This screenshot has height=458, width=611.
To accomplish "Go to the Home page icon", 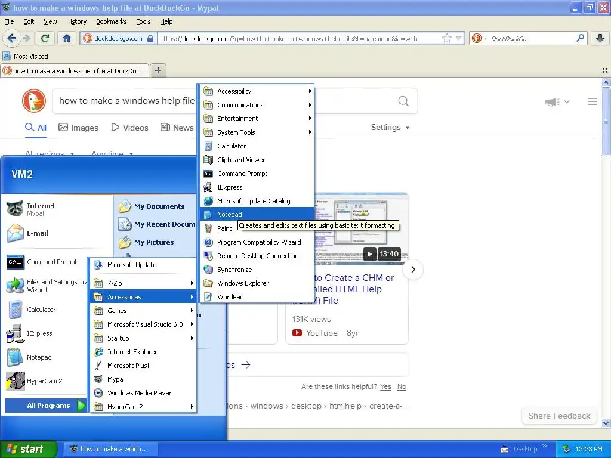I will pyautogui.click(x=67, y=38).
